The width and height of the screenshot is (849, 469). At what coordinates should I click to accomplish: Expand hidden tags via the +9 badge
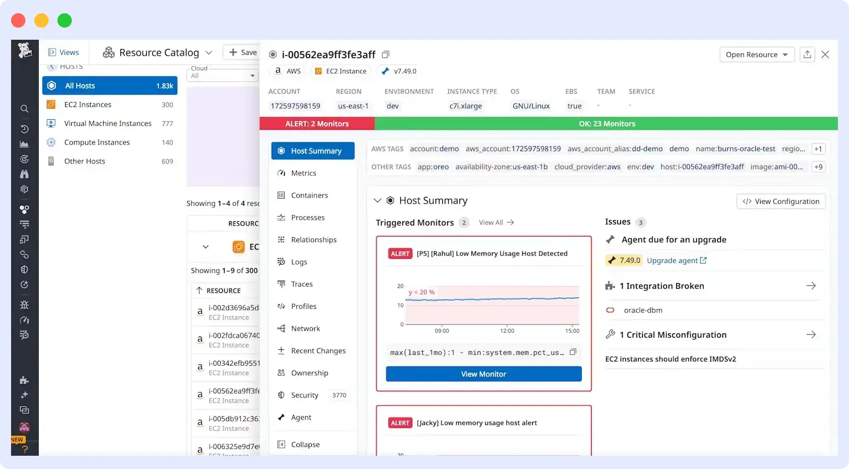818,167
